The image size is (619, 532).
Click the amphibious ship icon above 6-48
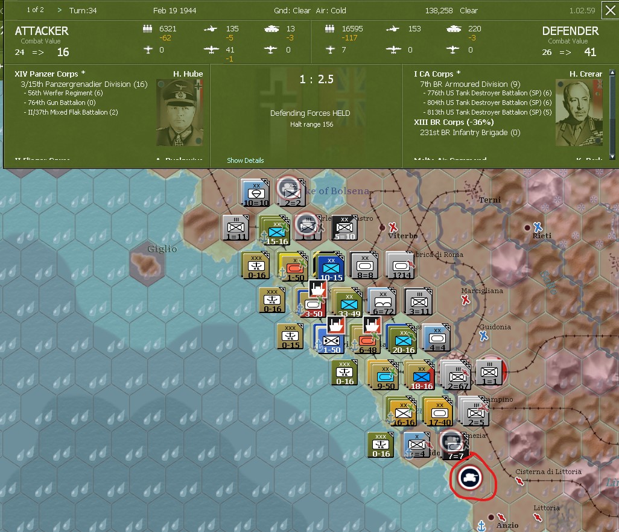coord(372,325)
